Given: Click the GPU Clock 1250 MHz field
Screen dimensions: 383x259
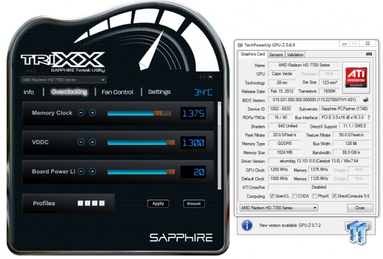Looking at the screenshot, I should pos(279,170).
